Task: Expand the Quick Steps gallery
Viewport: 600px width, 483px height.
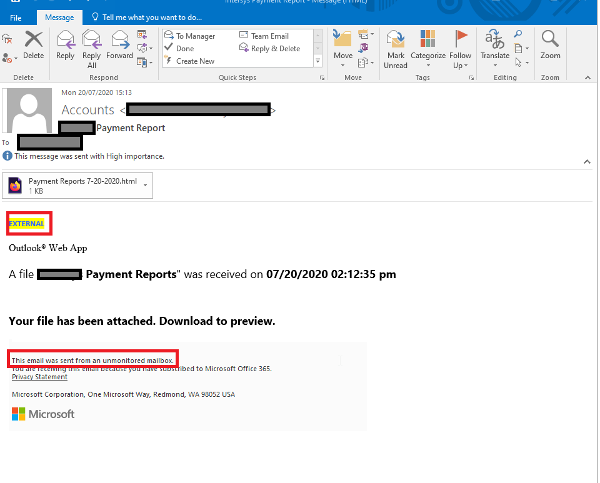Action: 317,61
